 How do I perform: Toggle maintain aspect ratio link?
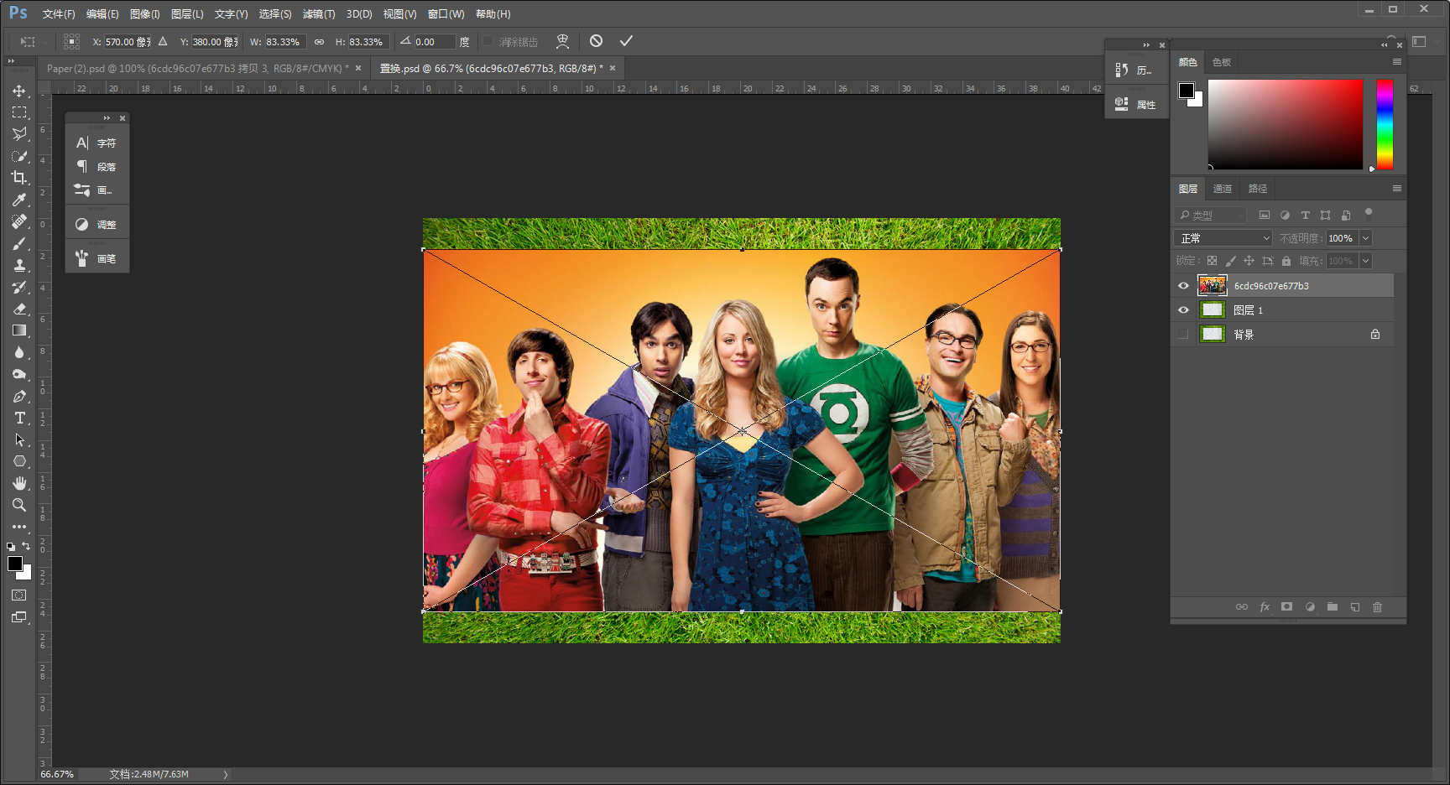(319, 42)
